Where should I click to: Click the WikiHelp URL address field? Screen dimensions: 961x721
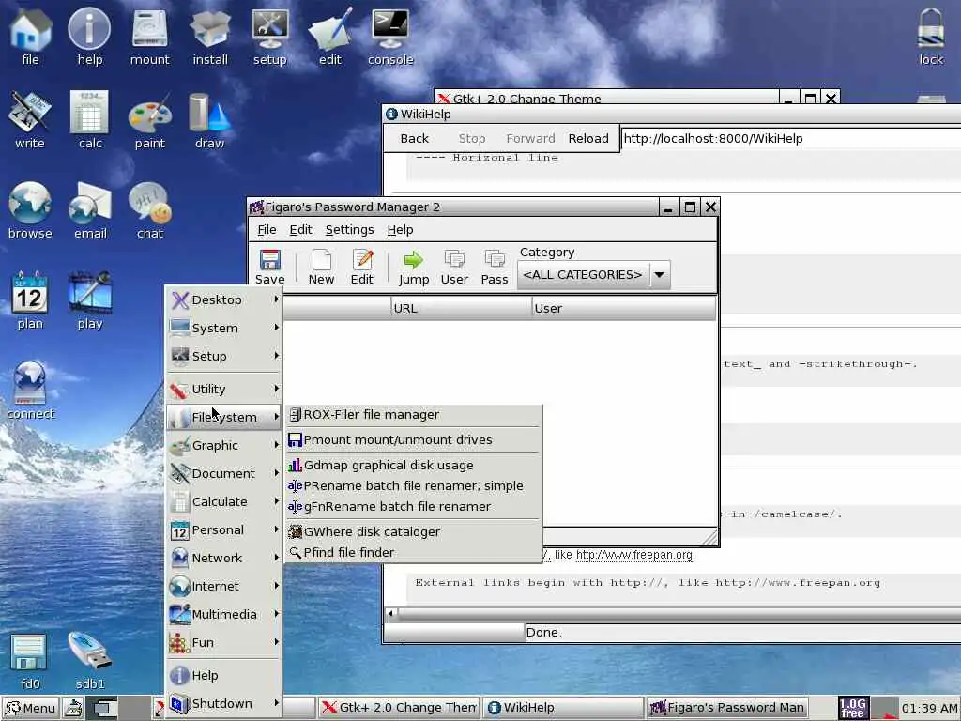coord(790,139)
